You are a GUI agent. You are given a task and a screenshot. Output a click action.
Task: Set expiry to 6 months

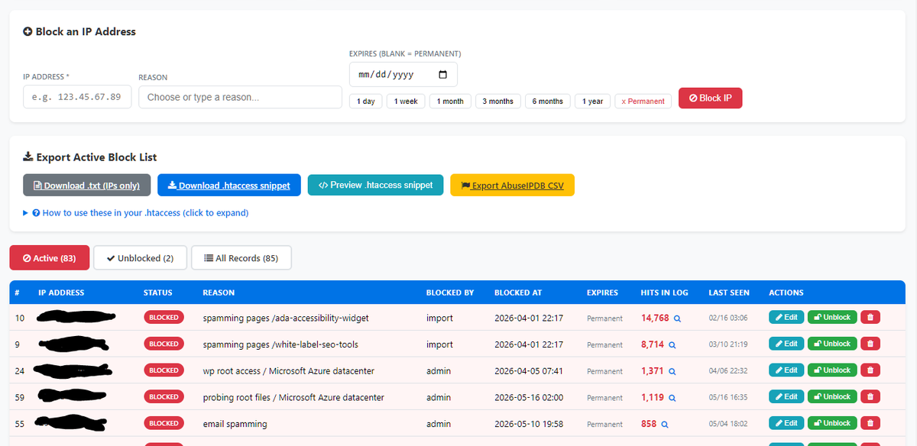pyautogui.click(x=548, y=101)
